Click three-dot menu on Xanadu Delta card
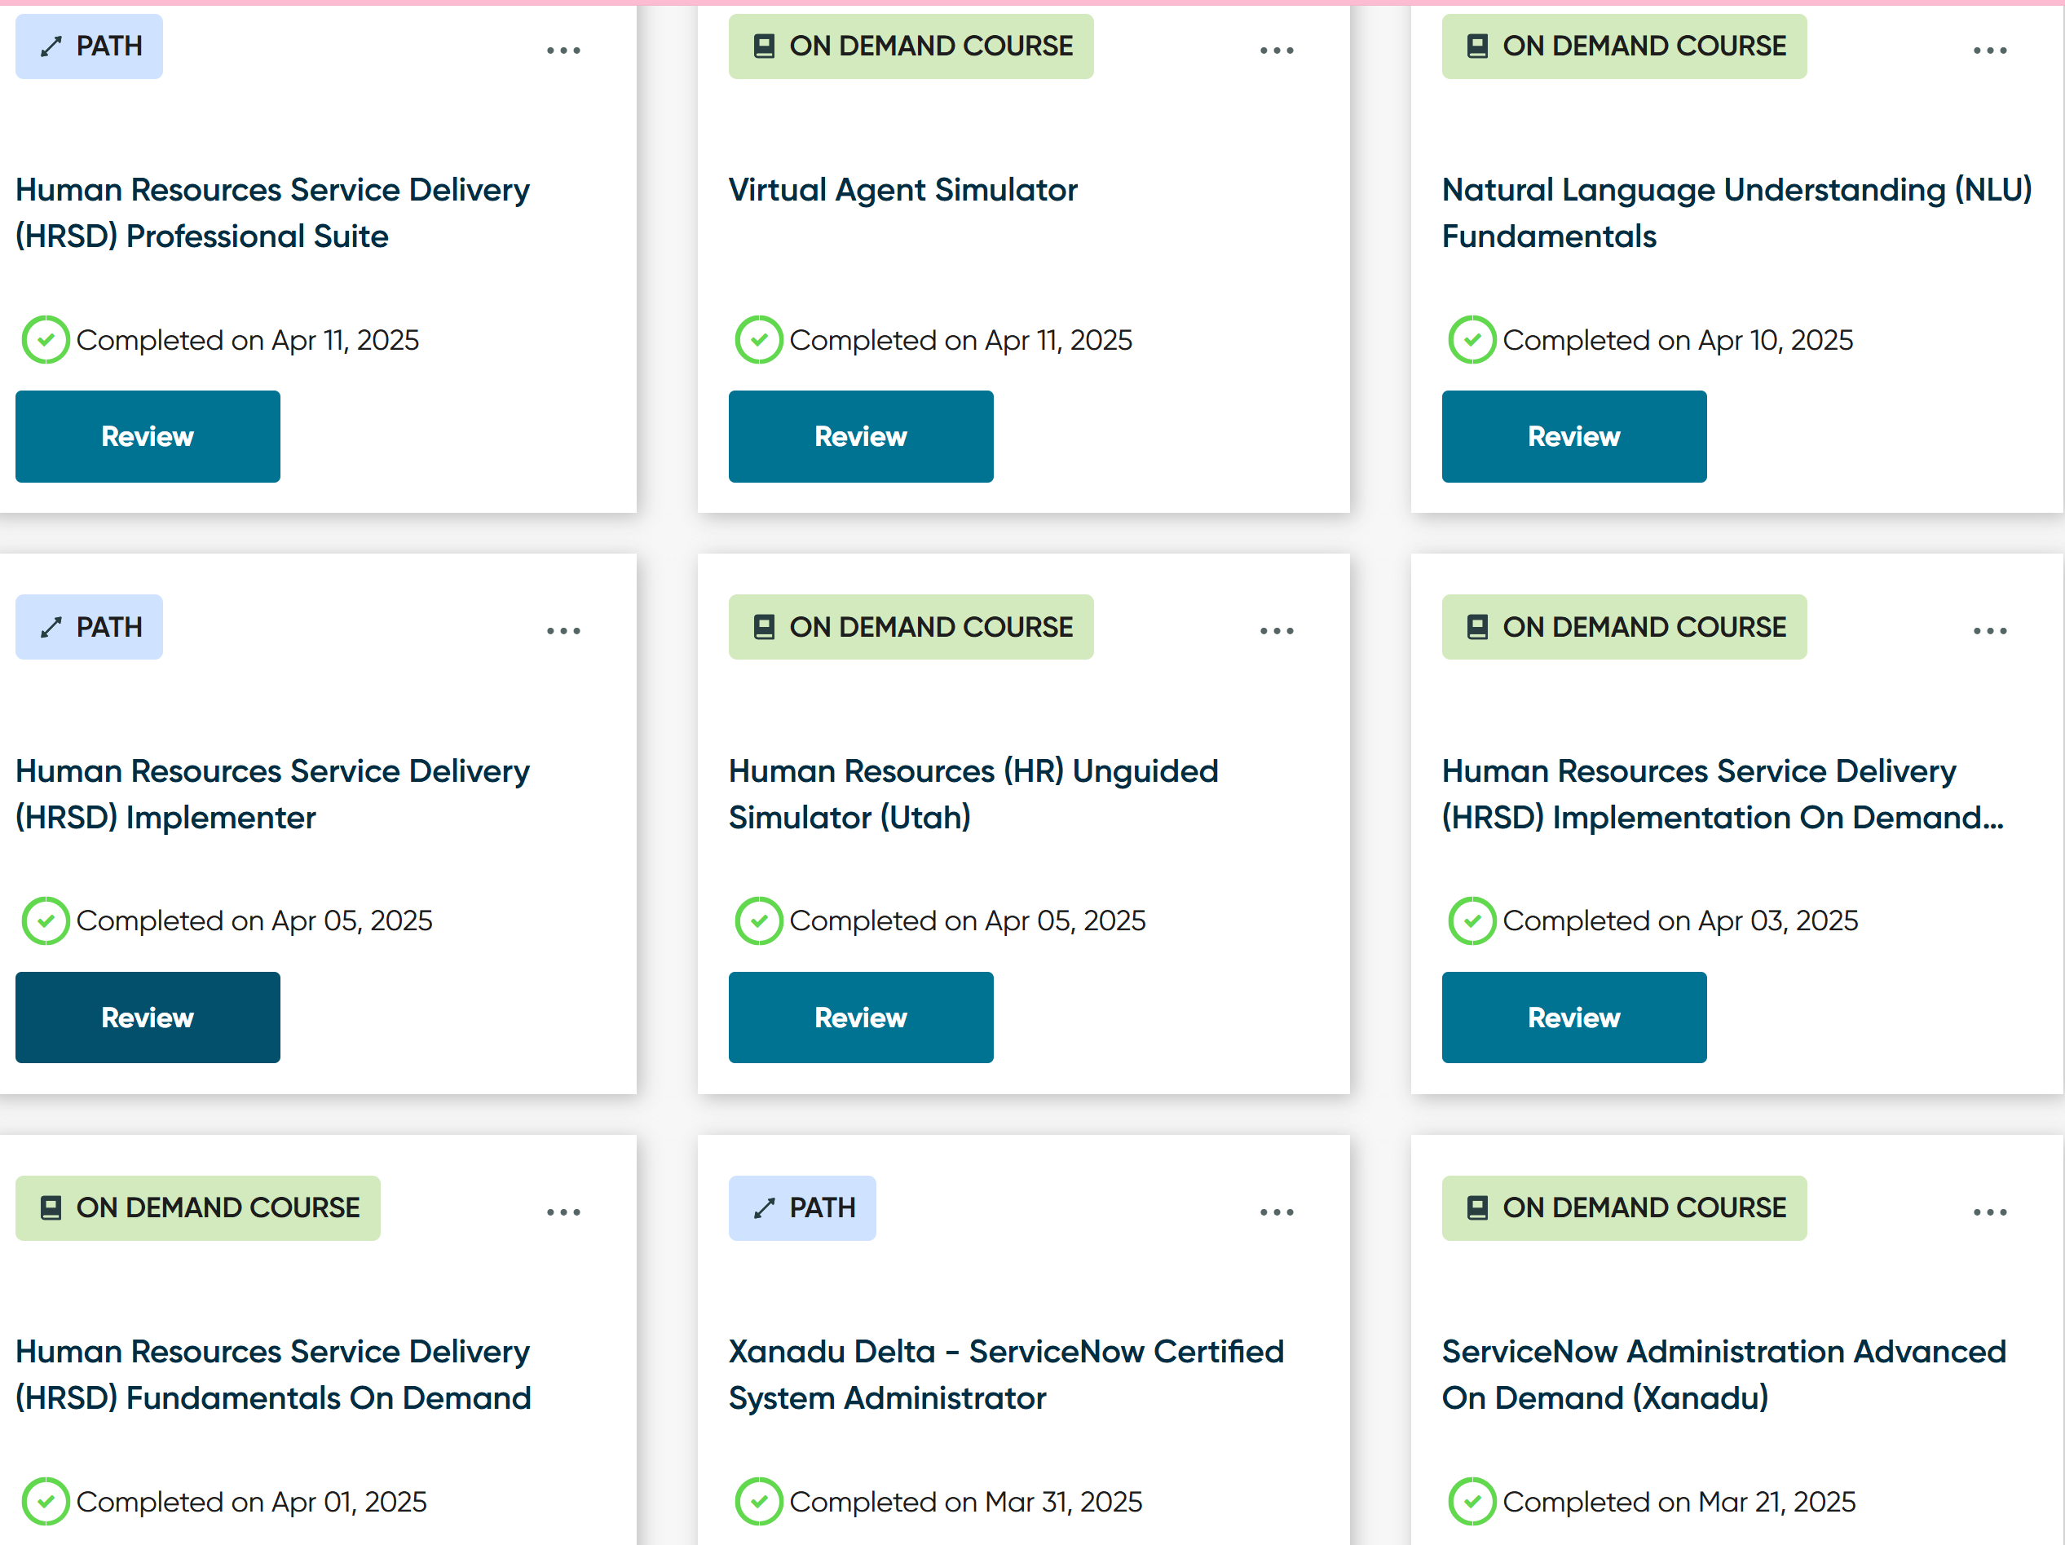2065x1545 pixels. pos(1276,1212)
